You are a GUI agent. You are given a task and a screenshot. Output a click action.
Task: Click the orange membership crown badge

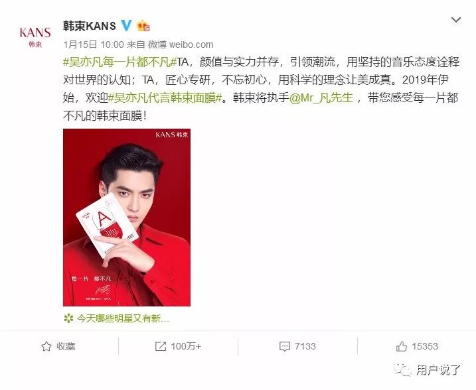143,26
